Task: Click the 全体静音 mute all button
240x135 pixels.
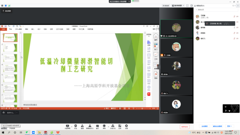Action: (x=205, y=126)
